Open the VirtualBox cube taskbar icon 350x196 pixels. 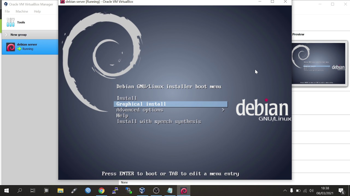point(142,191)
